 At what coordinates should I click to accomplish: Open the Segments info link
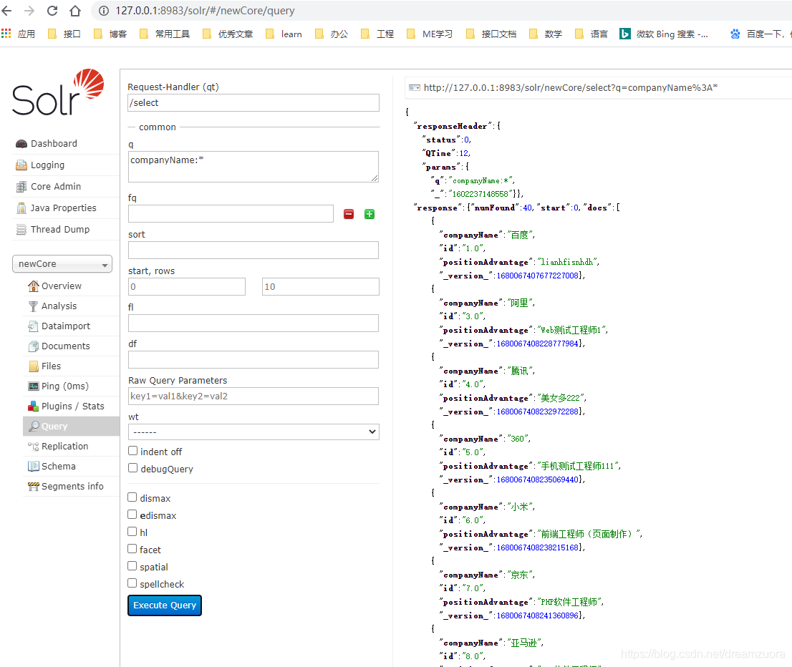(x=72, y=487)
